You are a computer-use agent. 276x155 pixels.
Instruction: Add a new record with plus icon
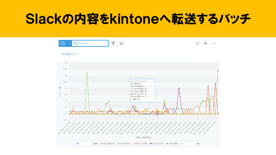click(x=197, y=43)
